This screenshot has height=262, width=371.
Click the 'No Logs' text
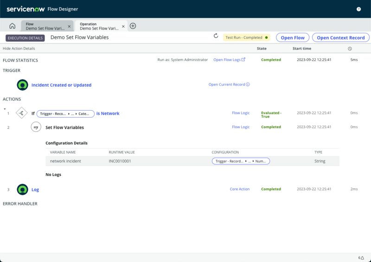pos(53,175)
